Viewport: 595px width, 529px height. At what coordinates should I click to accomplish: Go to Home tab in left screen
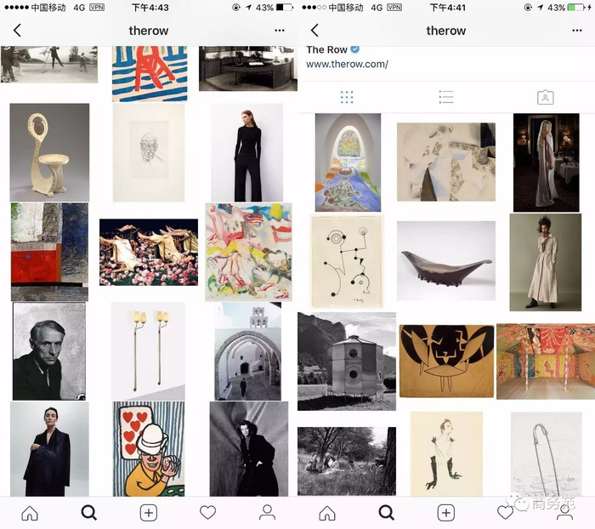point(30,513)
